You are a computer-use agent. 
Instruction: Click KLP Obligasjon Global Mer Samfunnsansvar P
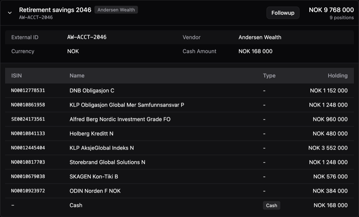(127, 105)
